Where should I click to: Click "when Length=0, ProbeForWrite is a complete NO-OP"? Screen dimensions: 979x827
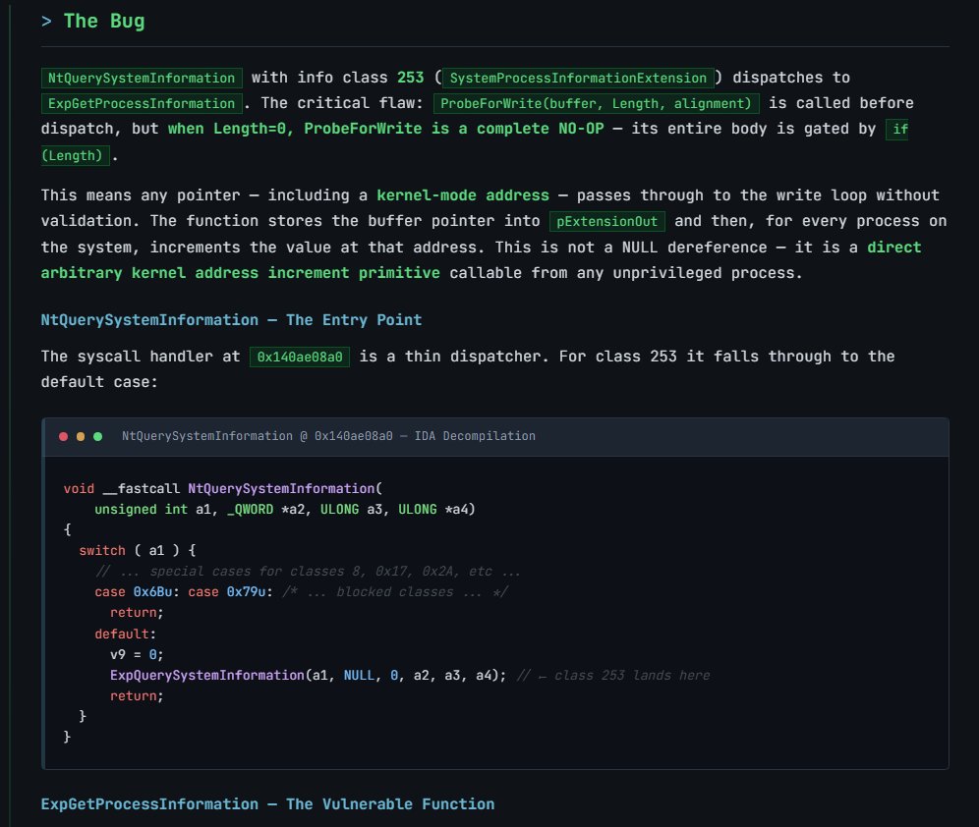point(386,129)
